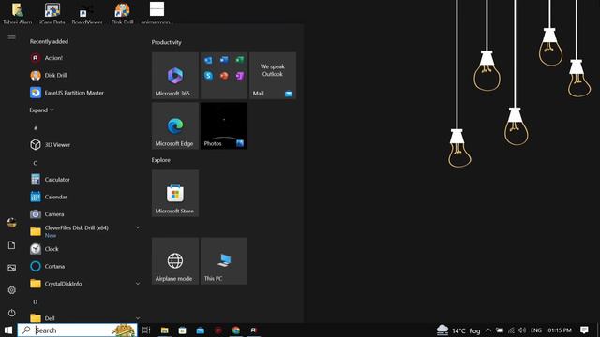
Task: Open the Mail app from the taskbar
Action: (200, 330)
